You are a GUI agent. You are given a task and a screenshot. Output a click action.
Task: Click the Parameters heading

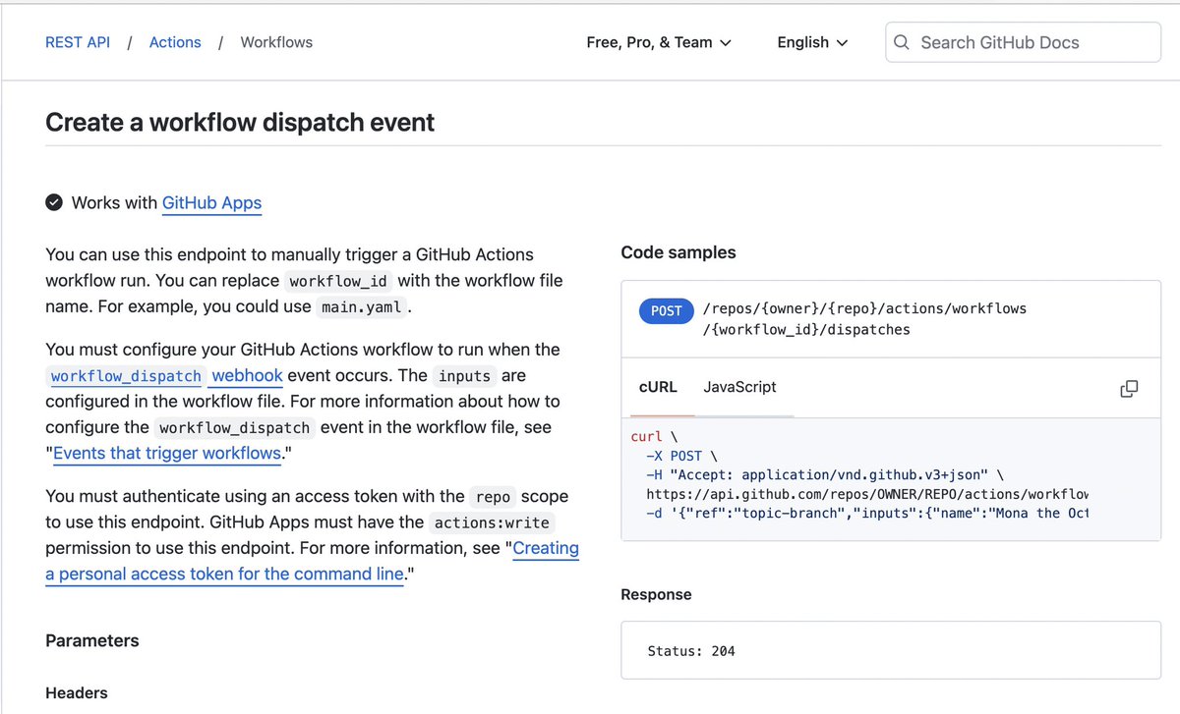[92, 640]
